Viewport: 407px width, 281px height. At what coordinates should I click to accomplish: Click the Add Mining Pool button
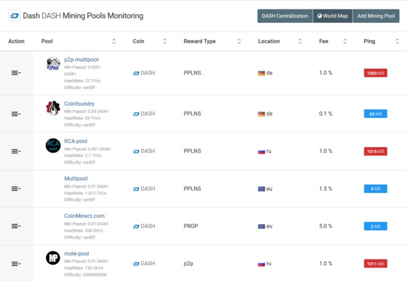tap(376, 16)
